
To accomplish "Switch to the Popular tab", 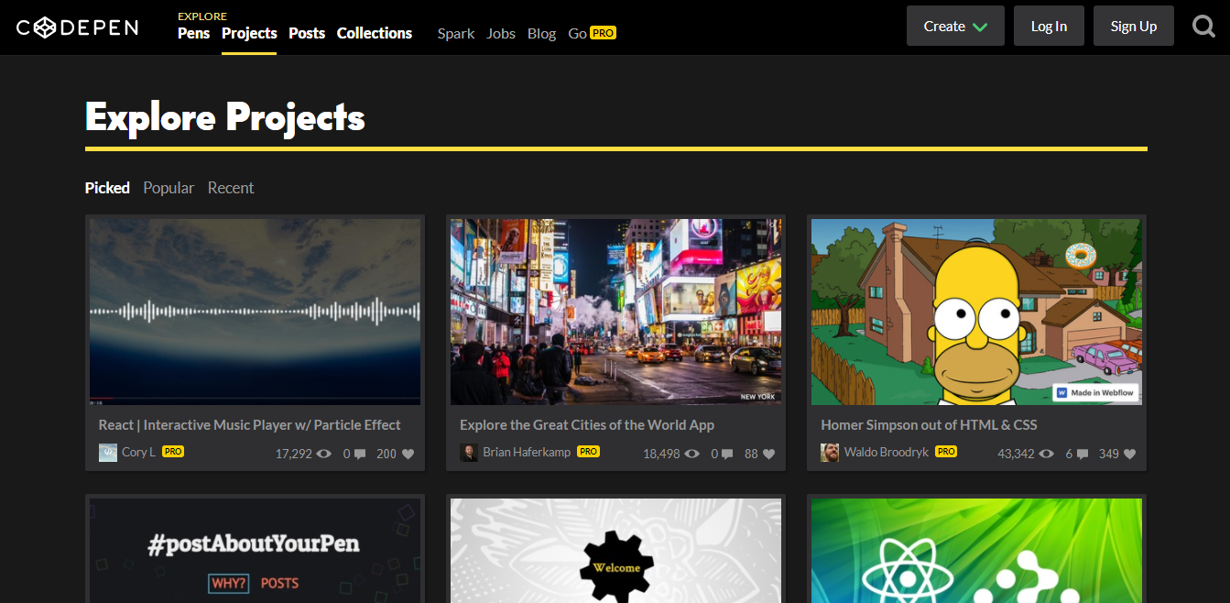I will coord(169,188).
